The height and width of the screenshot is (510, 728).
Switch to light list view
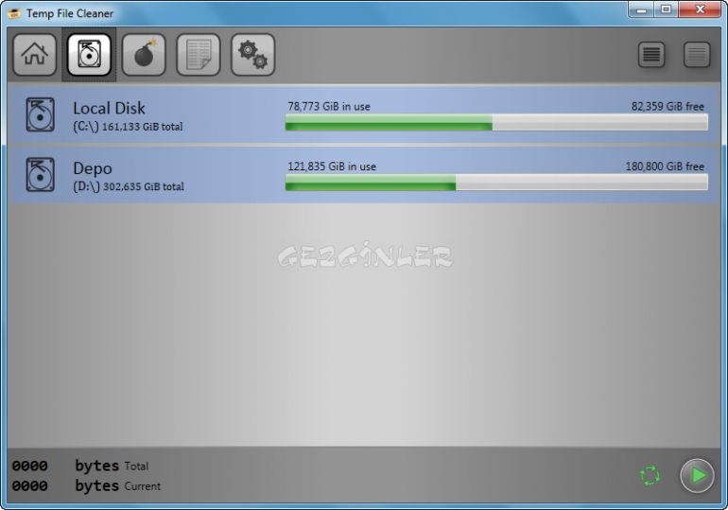pyautogui.click(x=697, y=55)
